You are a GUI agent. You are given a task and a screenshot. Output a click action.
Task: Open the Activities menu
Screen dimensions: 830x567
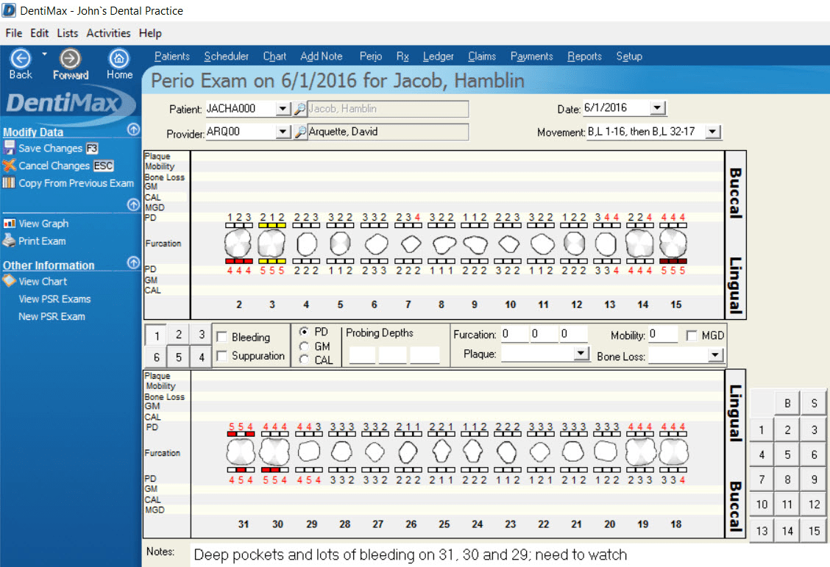point(108,33)
